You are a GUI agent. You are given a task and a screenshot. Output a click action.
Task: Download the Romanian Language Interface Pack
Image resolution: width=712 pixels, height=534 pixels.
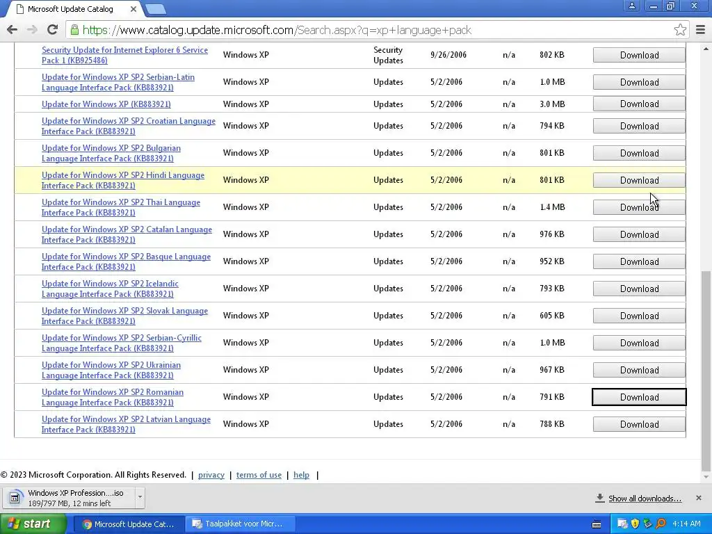tap(639, 397)
